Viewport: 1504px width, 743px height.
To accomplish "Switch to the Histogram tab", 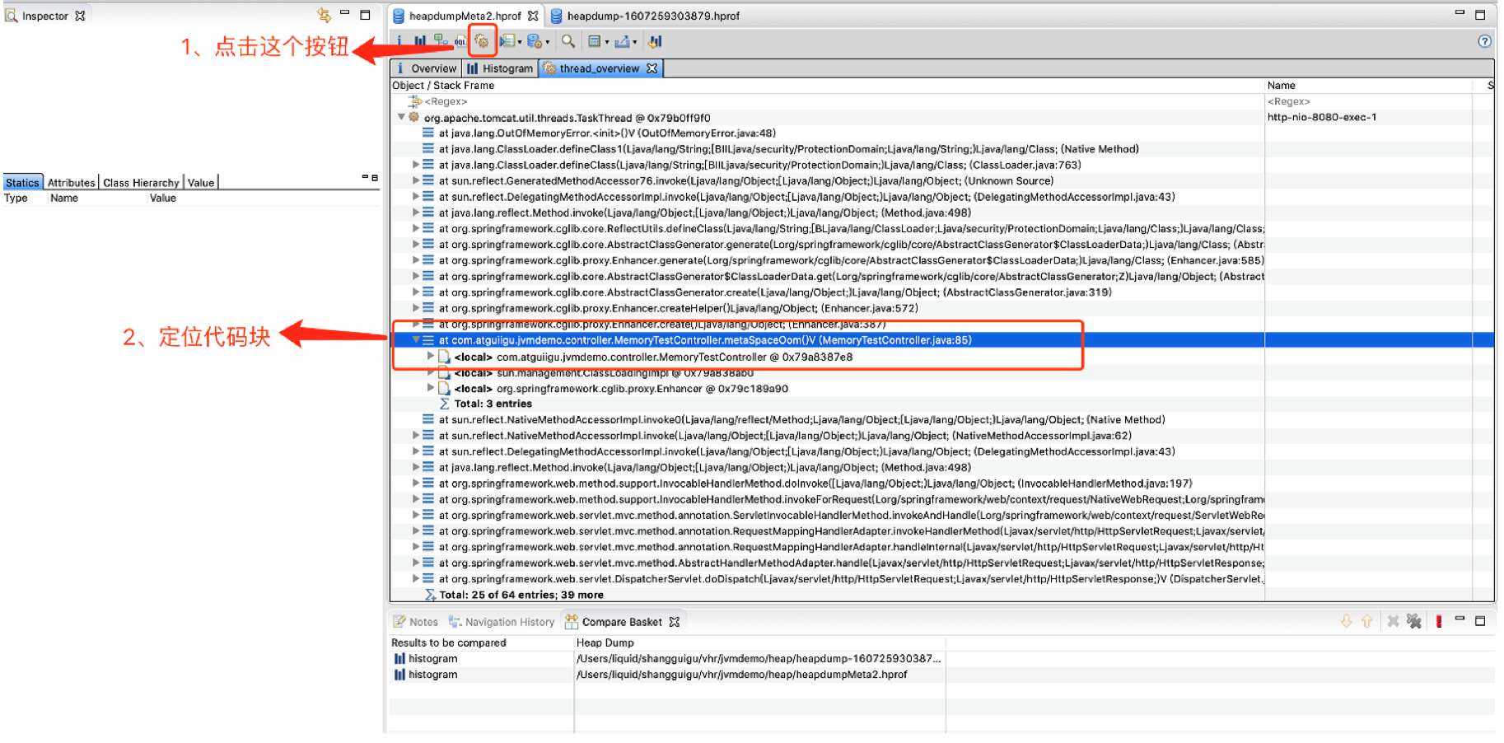I will tap(500, 68).
